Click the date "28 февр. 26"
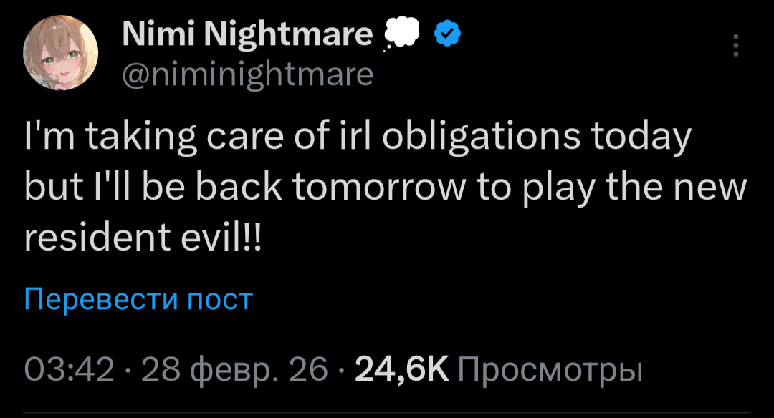 click(x=235, y=371)
